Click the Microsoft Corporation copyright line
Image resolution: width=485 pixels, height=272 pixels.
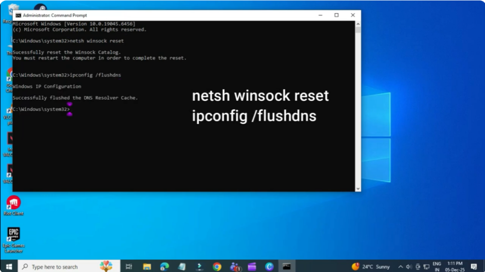tap(80, 30)
